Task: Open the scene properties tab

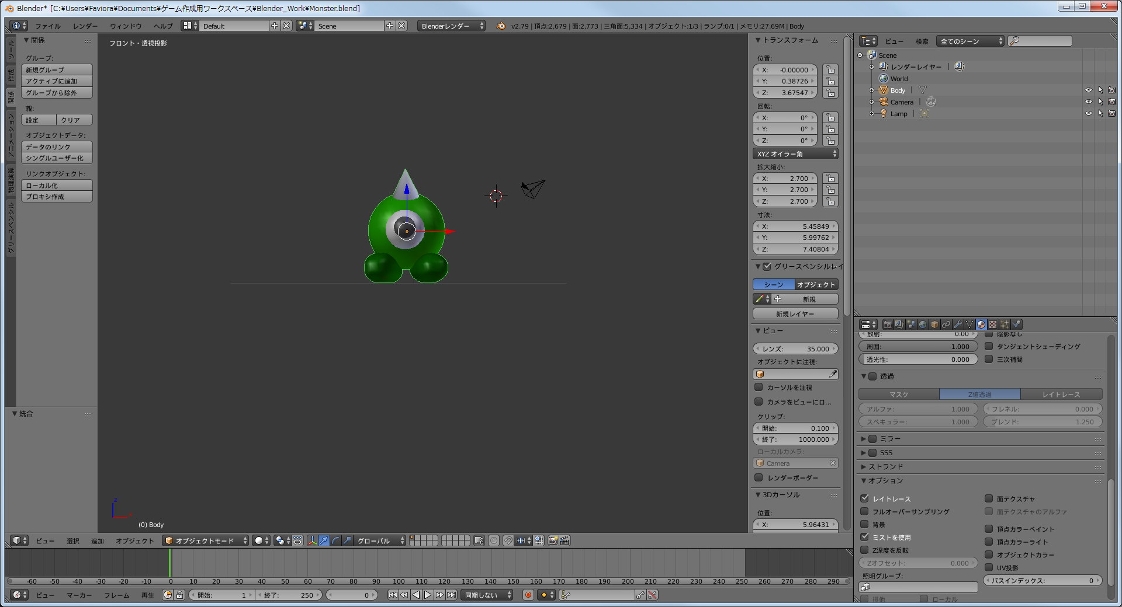Action: point(911,325)
